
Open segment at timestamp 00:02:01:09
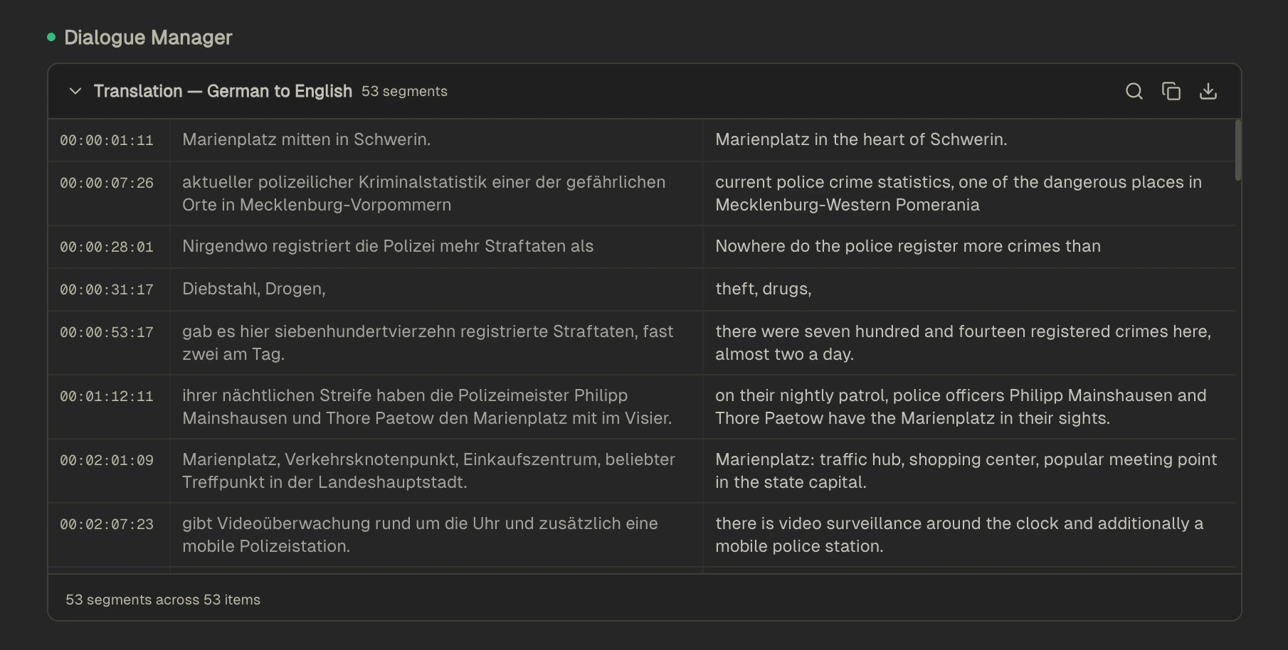click(x=107, y=460)
